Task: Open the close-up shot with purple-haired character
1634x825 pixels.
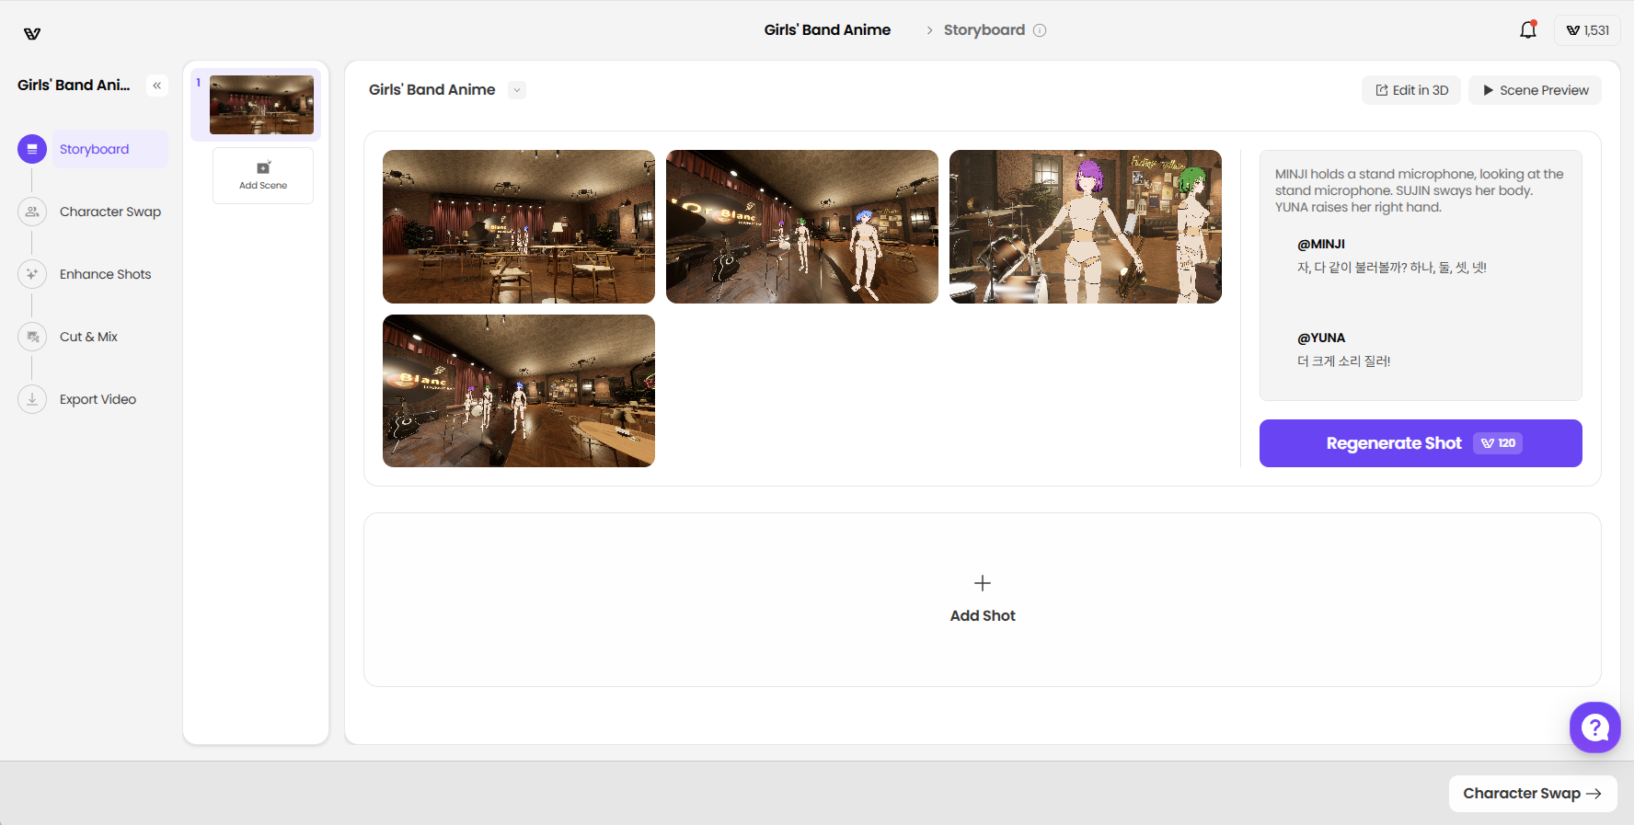Action: (1086, 226)
